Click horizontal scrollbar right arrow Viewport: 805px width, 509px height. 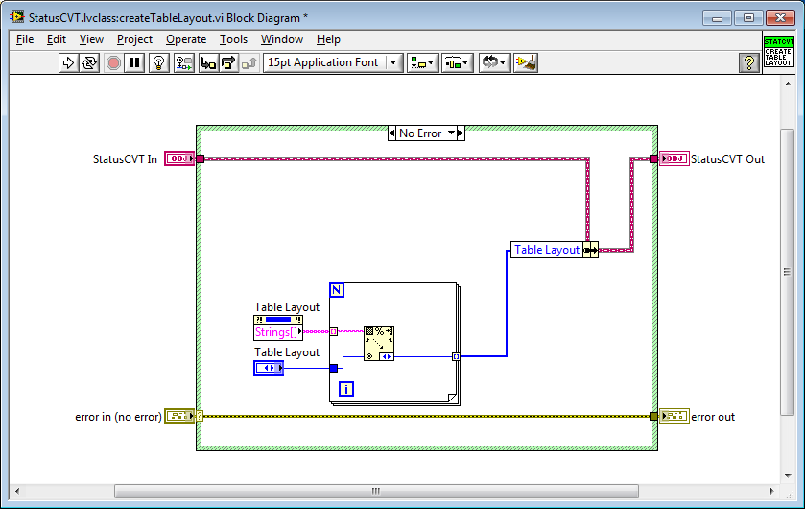point(771,491)
